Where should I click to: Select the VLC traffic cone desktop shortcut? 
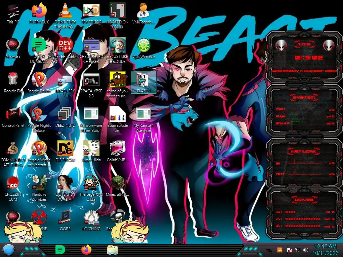65,15
